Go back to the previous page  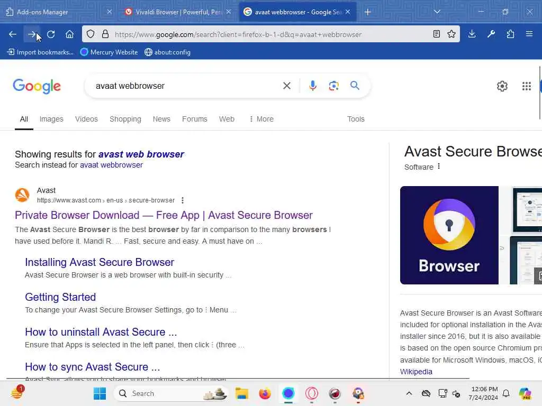click(x=13, y=34)
